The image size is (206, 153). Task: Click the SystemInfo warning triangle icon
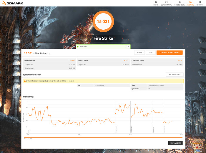coord(25,81)
